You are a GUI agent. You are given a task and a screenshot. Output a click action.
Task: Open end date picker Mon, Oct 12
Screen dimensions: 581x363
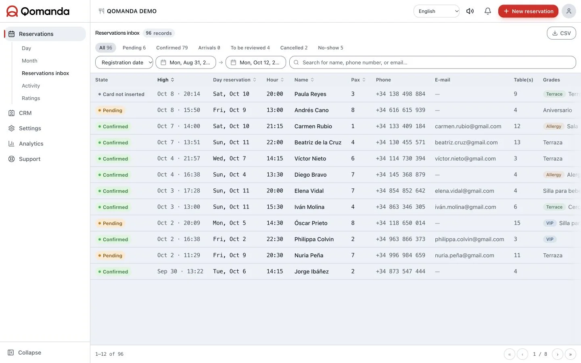coord(256,63)
